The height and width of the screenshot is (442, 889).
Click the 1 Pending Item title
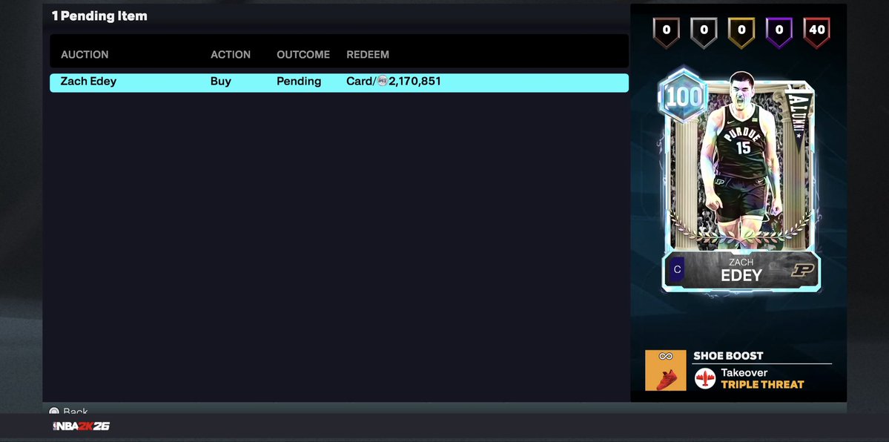click(100, 16)
